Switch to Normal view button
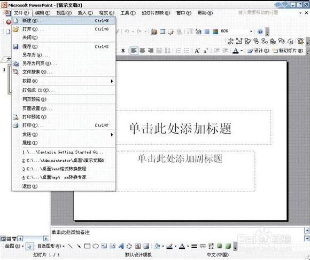Image resolution: width=310 pixels, height=260 pixels. click(x=3, y=239)
